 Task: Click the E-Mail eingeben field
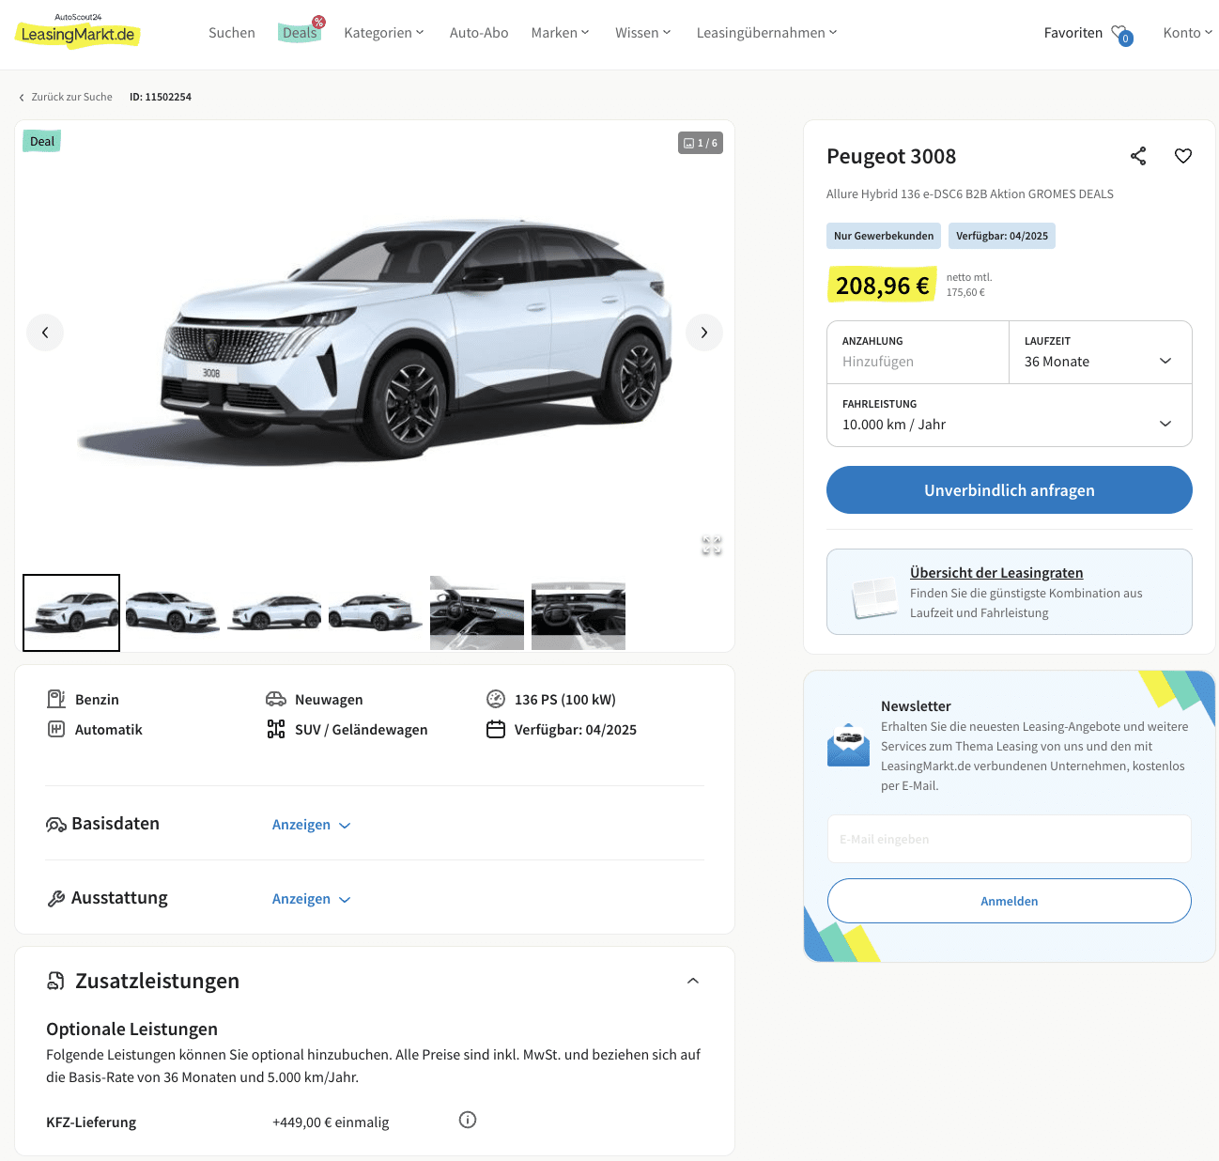pyautogui.click(x=1010, y=839)
